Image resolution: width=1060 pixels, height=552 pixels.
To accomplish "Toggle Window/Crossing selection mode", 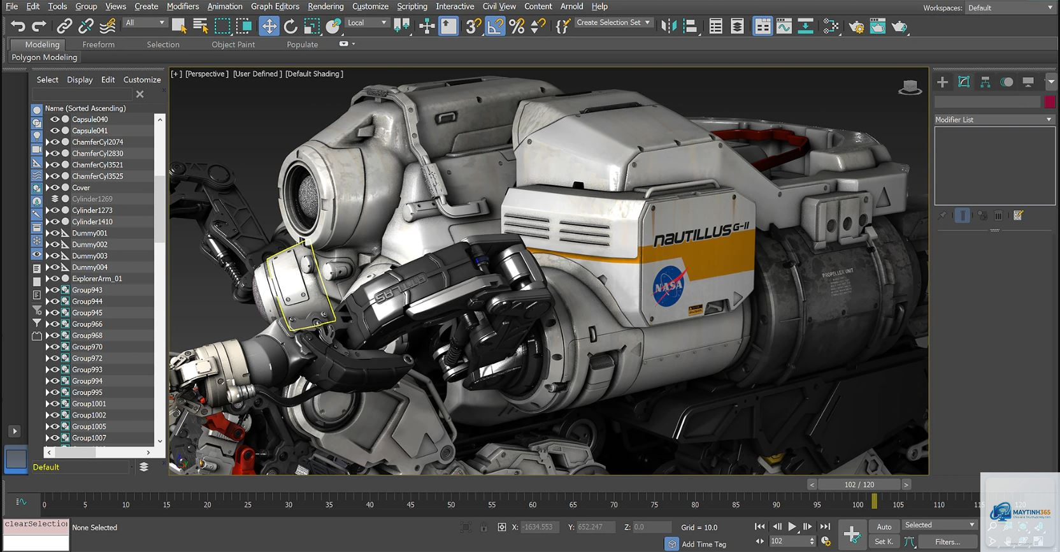I will (x=244, y=26).
